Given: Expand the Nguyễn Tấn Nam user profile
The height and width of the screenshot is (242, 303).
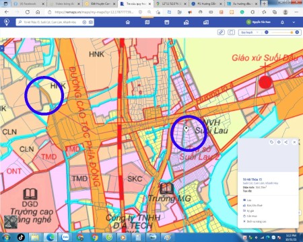Looking at the screenshot, I should click(x=259, y=22).
